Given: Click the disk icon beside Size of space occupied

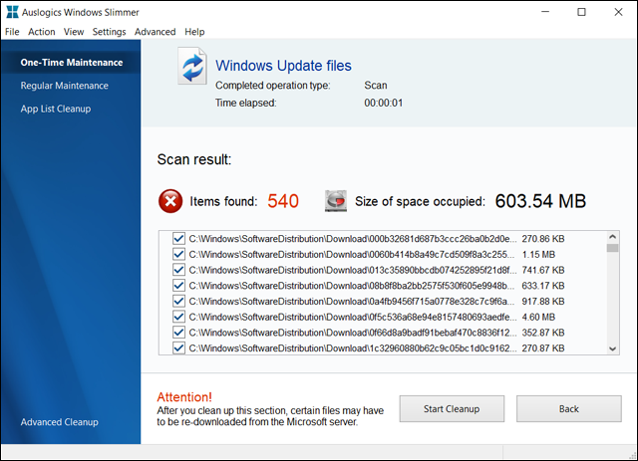Looking at the screenshot, I should click(x=336, y=201).
